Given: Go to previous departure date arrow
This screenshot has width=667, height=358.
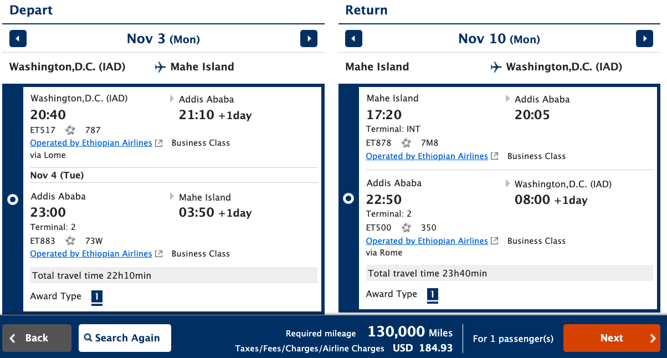Looking at the screenshot, I should 18,39.
